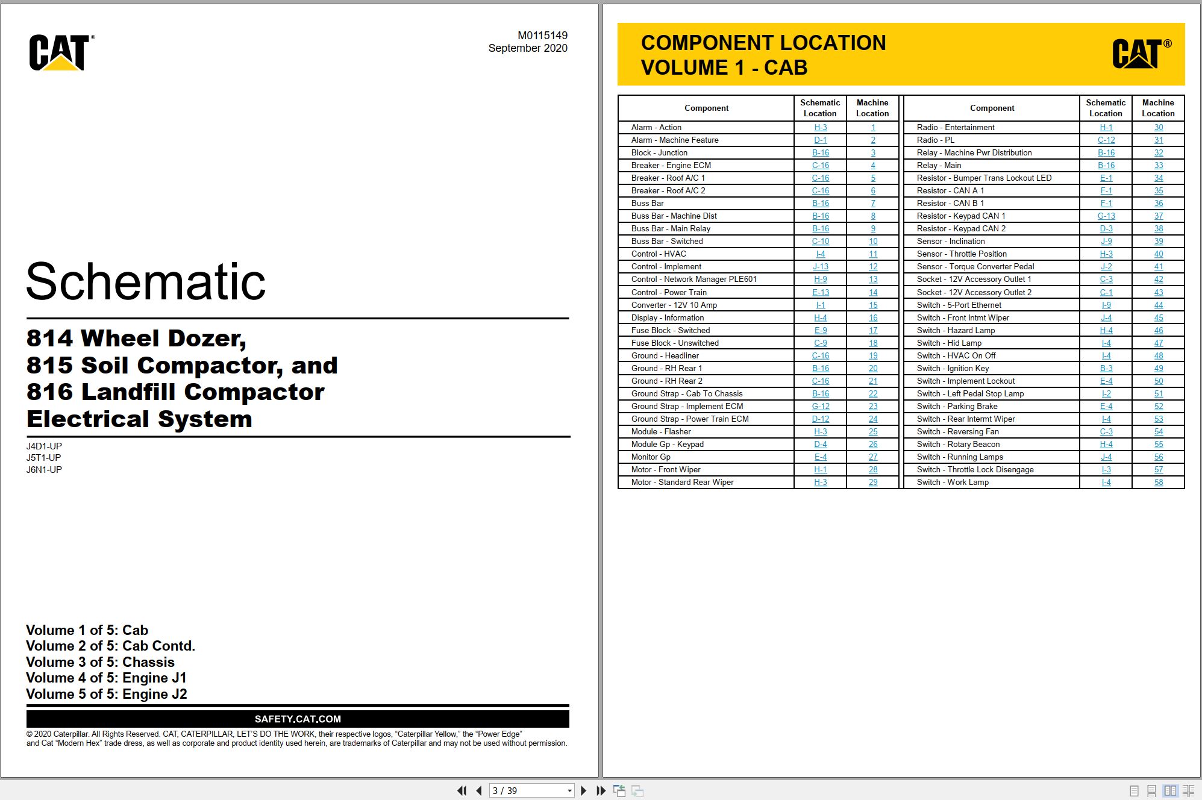1202x800 pixels.
Task: Open machine location 54 for Switch - Reversing Fan
Action: pyautogui.click(x=1158, y=431)
